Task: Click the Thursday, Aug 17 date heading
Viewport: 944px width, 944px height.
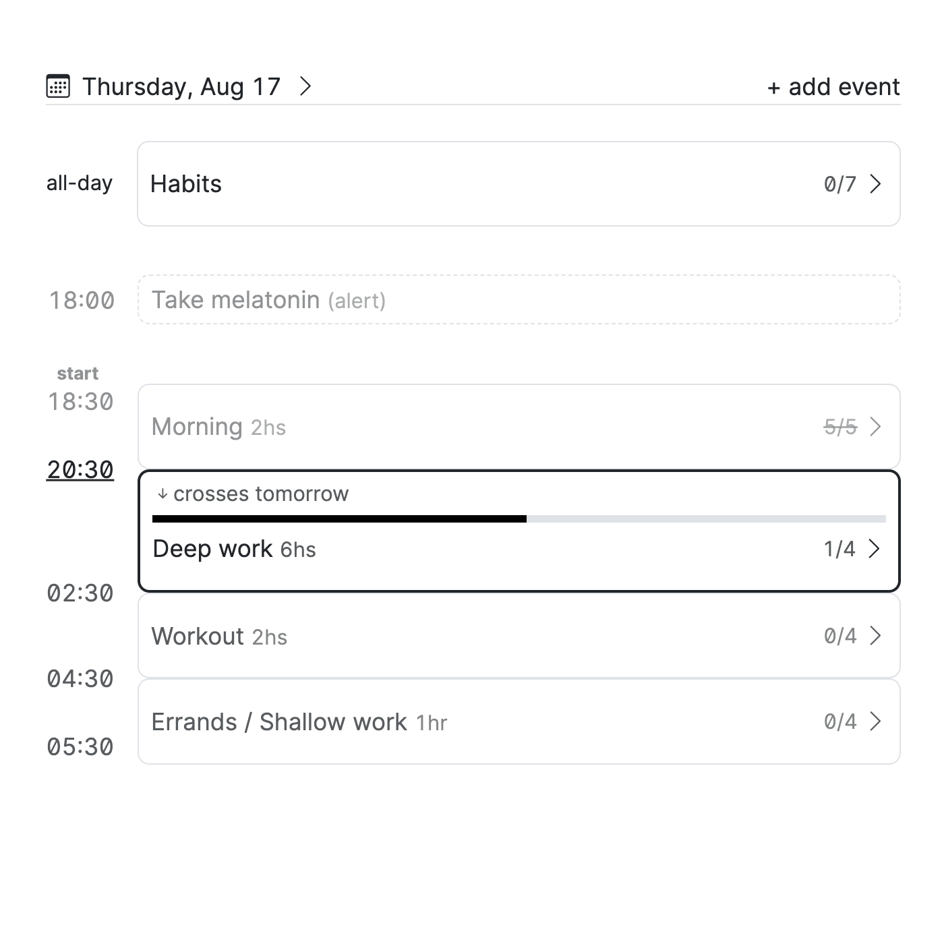Action: point(181,87)
